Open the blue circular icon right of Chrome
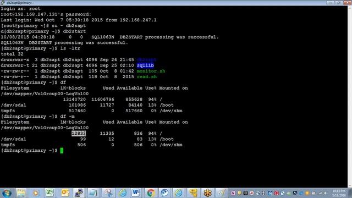 (x=164, y=193)
